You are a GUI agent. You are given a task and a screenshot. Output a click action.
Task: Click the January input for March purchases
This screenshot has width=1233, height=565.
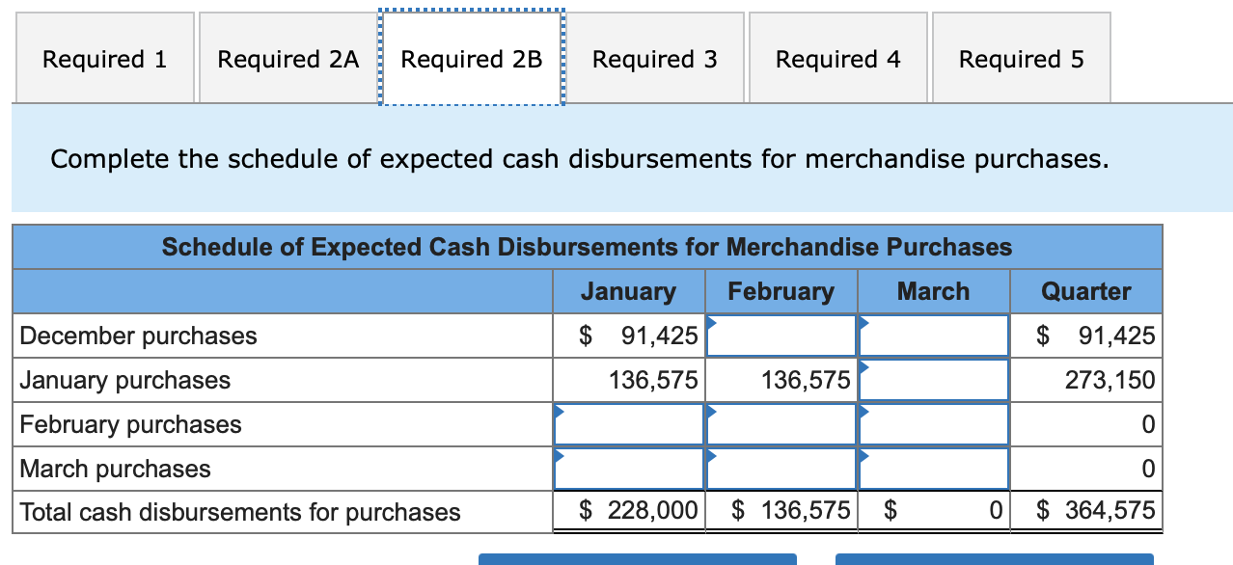point(627,468)
